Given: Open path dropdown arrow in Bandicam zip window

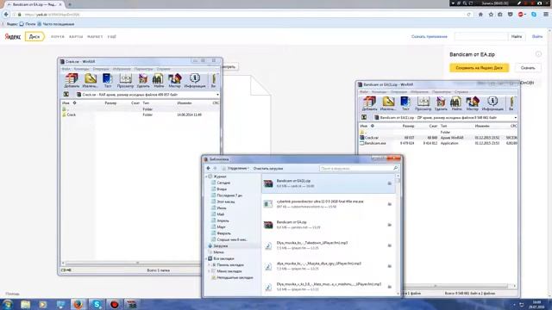Looking at the screenshot, I should click(516, 117).
